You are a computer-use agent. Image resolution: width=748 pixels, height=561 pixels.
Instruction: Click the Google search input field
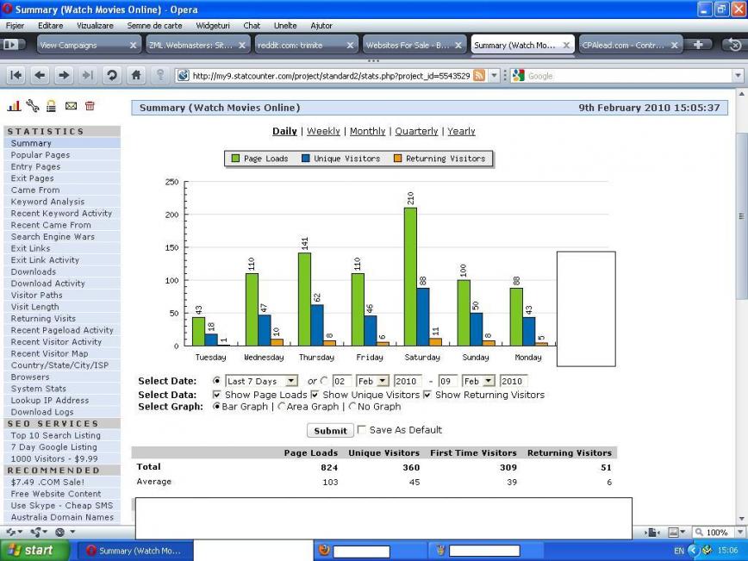629,75
